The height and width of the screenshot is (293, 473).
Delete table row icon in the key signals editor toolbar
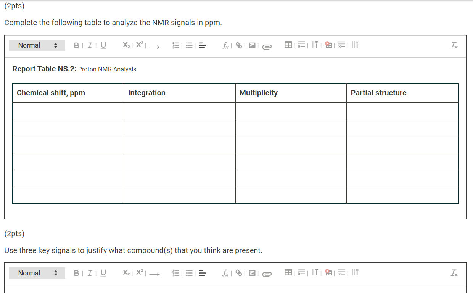point(341,273)
